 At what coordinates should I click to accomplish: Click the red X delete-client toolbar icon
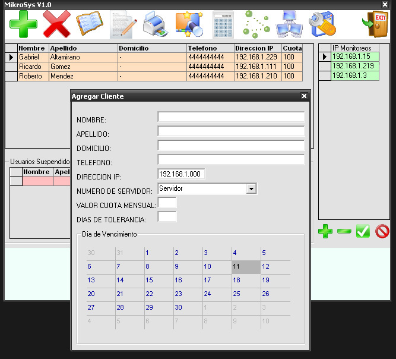coord(56,24)
